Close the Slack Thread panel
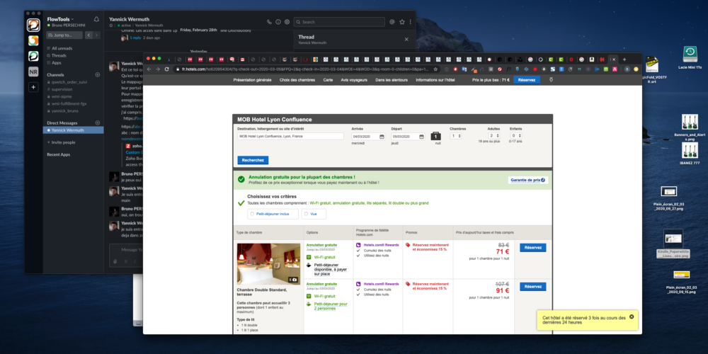 pos(406,40)
